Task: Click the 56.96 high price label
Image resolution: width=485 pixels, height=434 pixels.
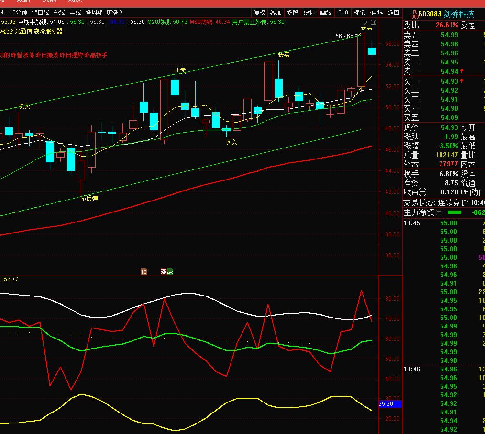Action: point(343,36)
